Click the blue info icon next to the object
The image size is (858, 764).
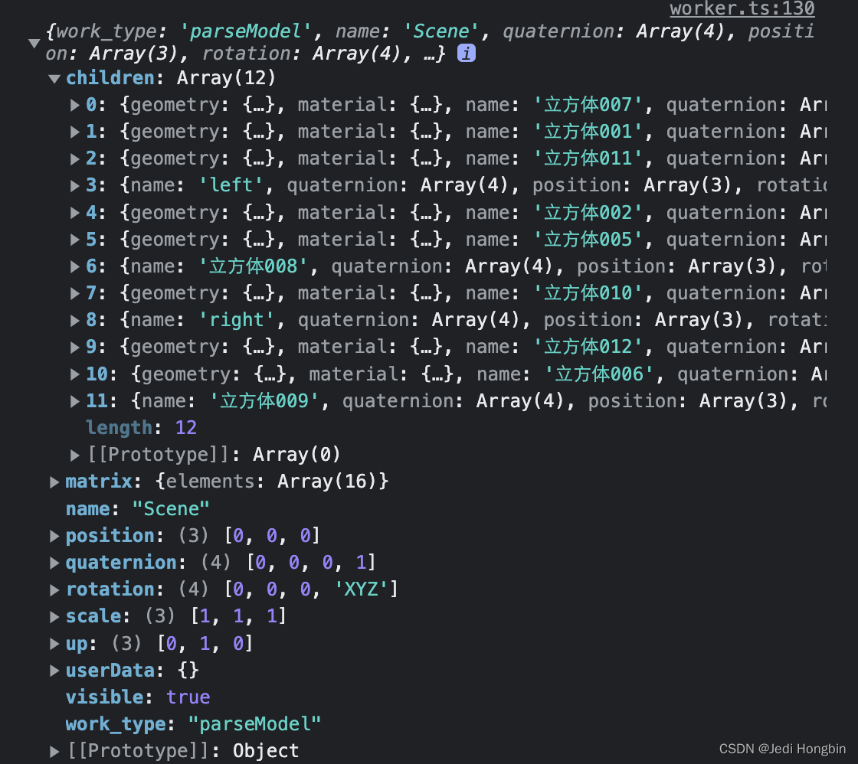point(467,54)
